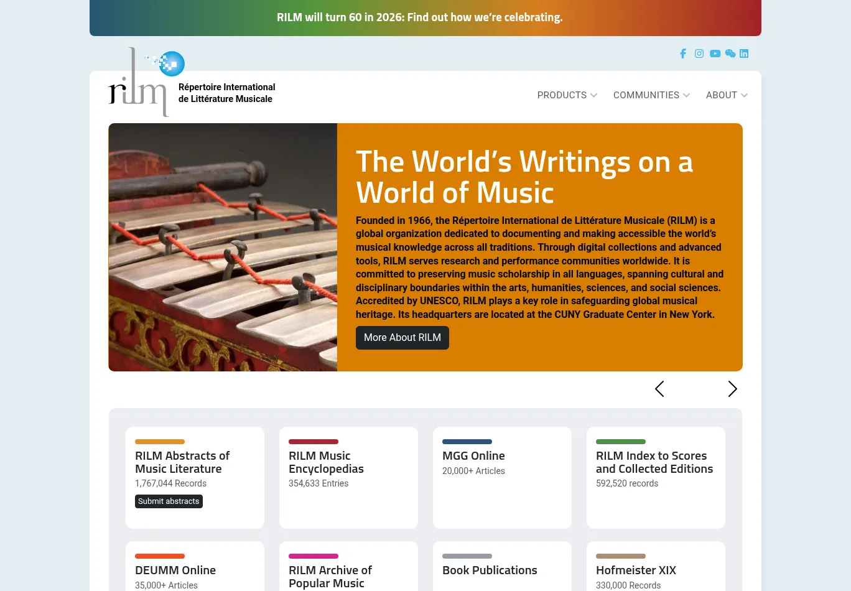Open the RILM turns 60 announcement banner

click(419, 17)
